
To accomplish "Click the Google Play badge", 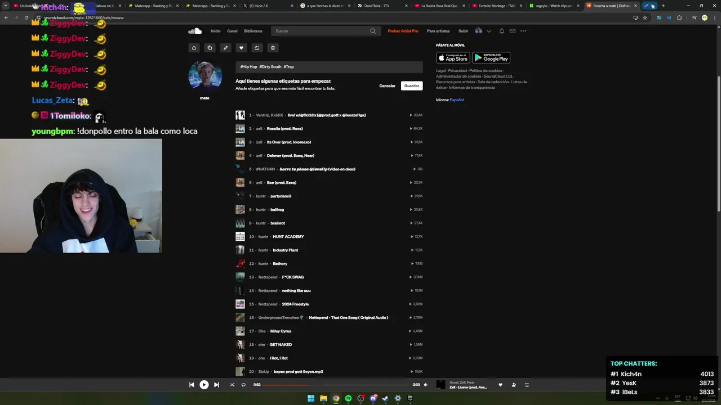I will [491, 57].
